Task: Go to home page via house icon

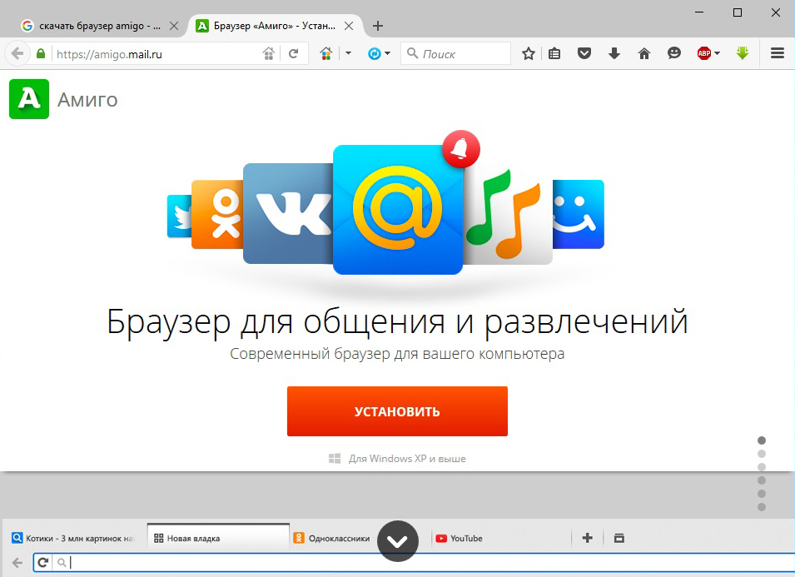Action: pos(644,53)
